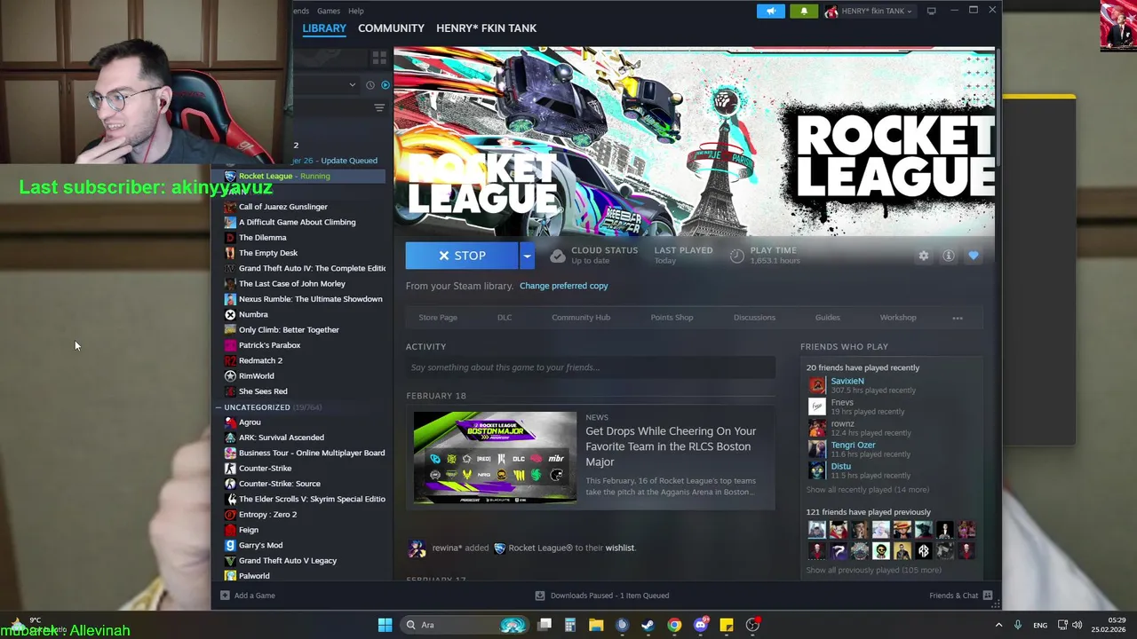
Task: Open the more options ellipsis menu
Action: [958, 318]
